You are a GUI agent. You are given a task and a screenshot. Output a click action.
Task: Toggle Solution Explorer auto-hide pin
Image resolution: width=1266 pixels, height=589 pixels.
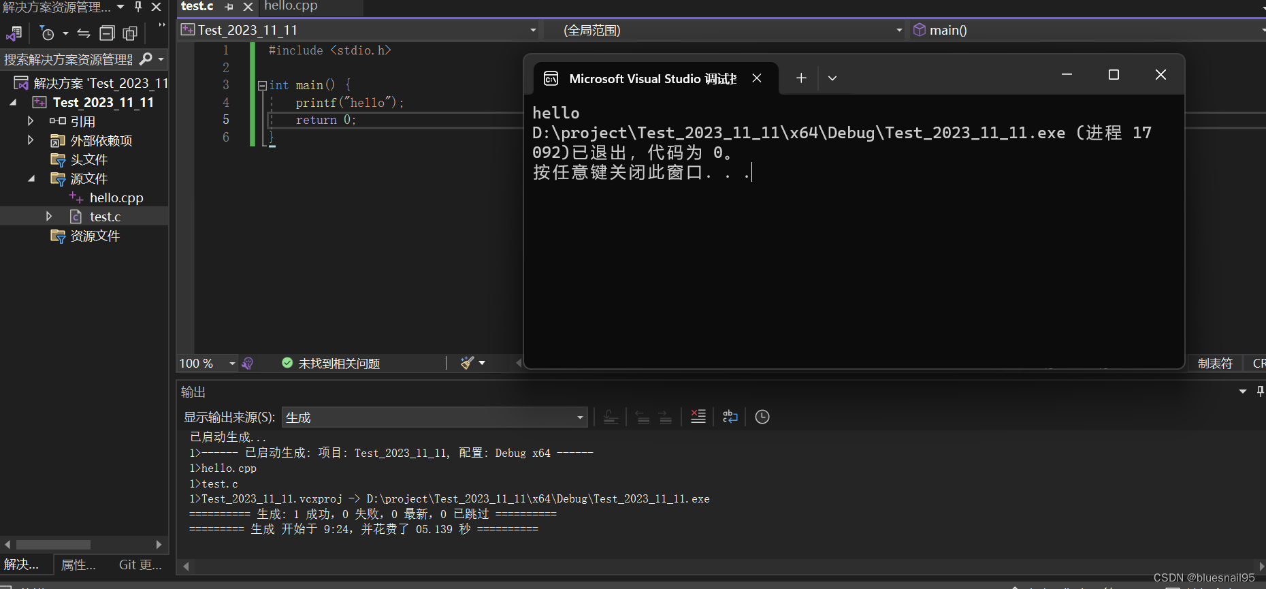[x=138, y=7]
